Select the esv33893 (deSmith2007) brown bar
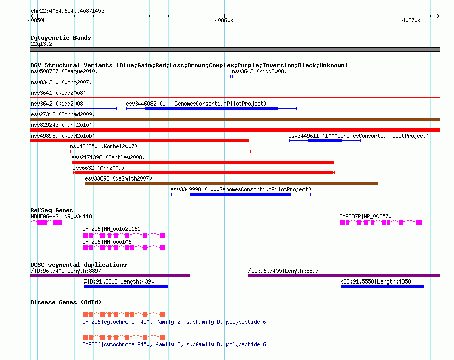The image size is (454, 360). pyautogui.click(x=232, y=184)
